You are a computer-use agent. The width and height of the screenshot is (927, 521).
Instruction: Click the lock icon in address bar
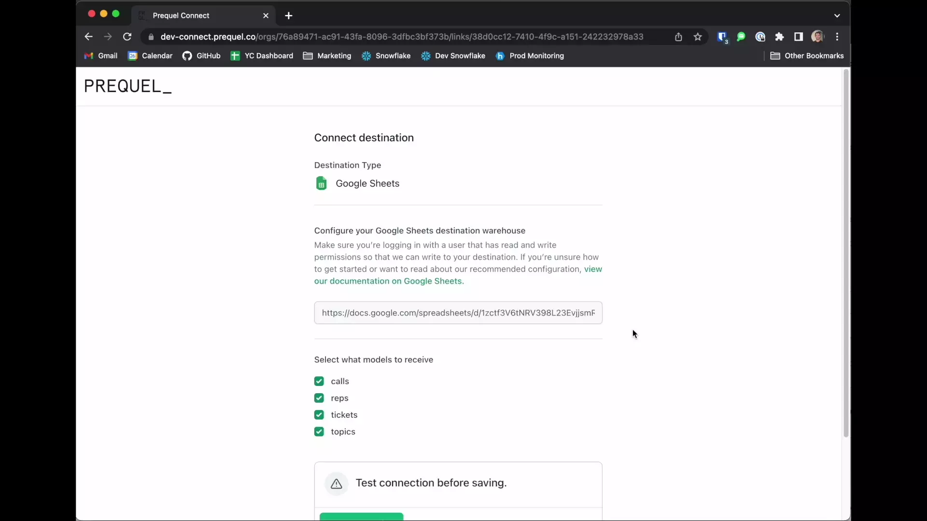coord(151,37)
